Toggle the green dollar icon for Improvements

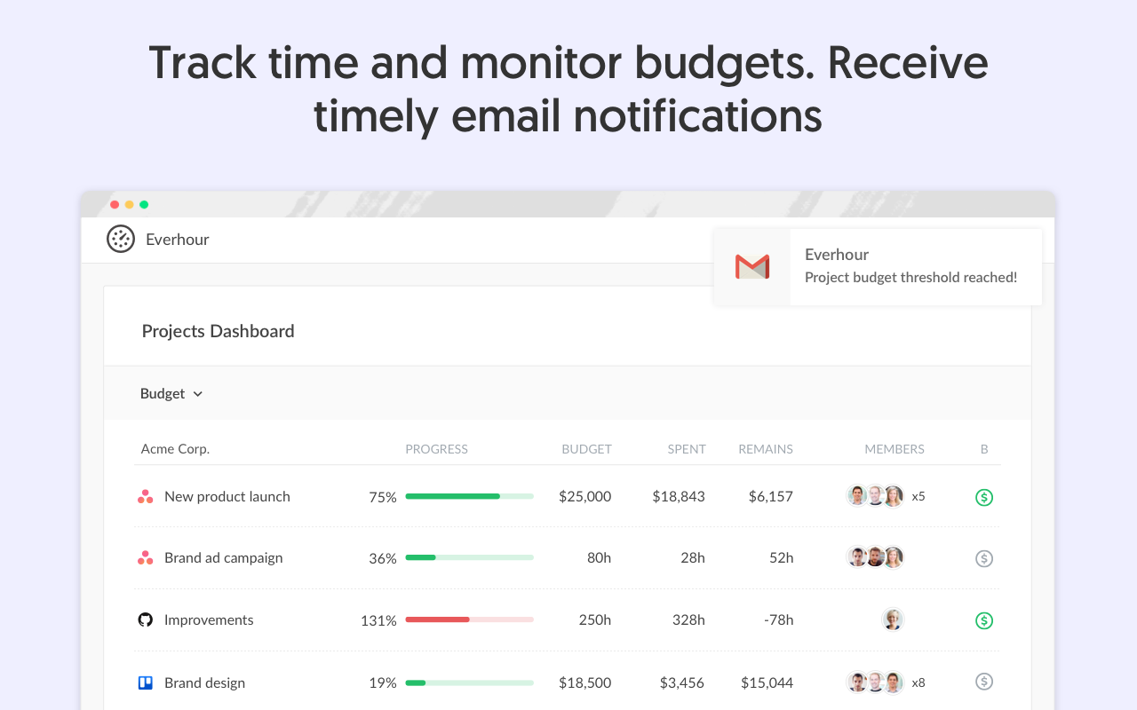(984, 620)
